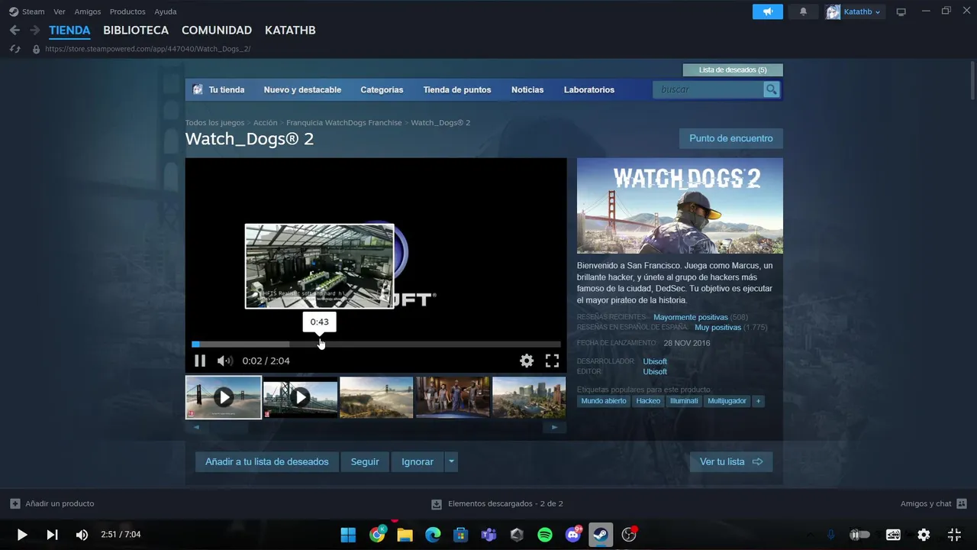Viewport: 977px width, 550px height.
Task: Mute the trailer volume icon
Action: pos(224,361)
